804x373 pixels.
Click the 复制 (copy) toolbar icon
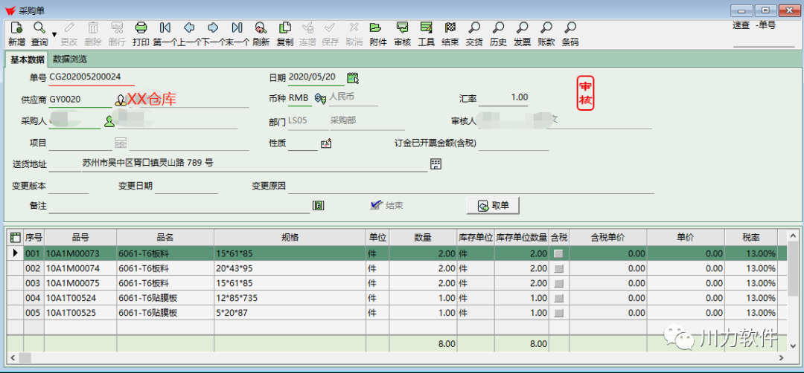click(284, 33)
